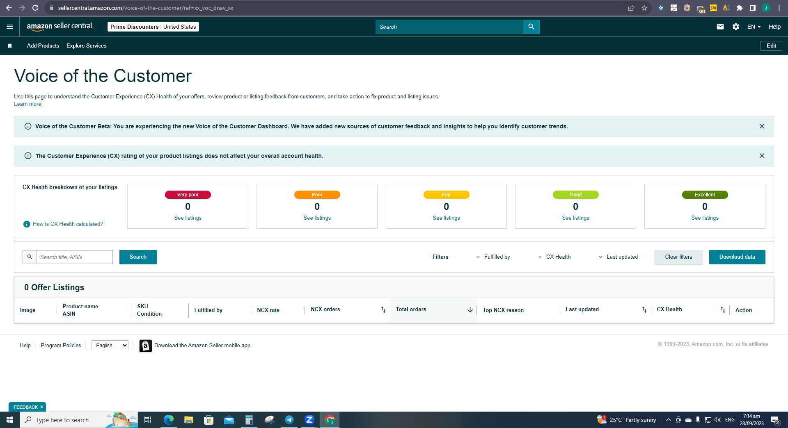This screenshot has width=788, height=428.
Task: Click Download the Amazon Seller mobile app
Action: pyautogui.click(x=202, y=346)
